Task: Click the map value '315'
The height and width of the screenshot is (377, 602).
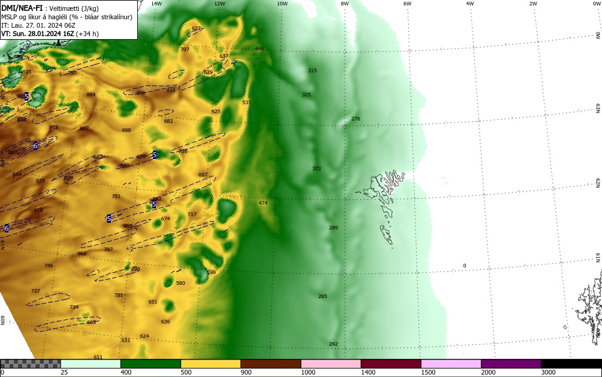Action: [312, 70]
